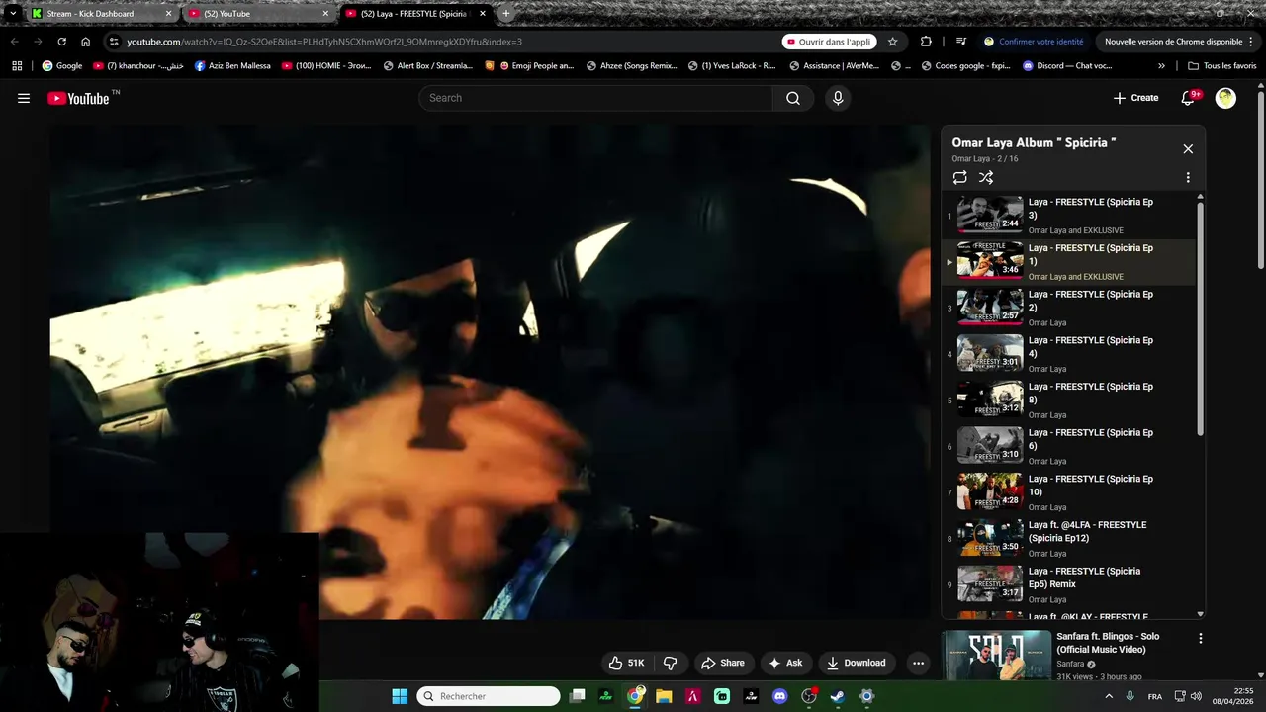The image size is (1266, 712).
Task: Toggle shuffle playlist
Action: point(986,178)
